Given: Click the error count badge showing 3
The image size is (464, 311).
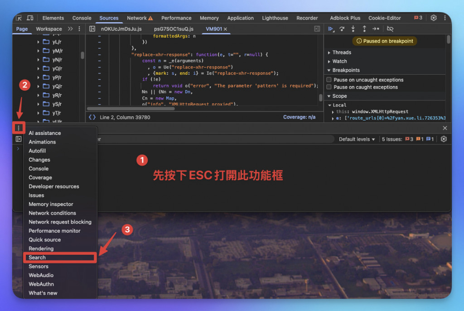Looking at the screenshot, I should [418, 18].
